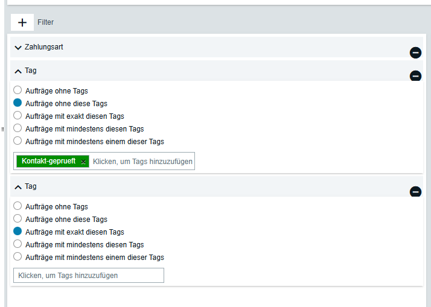Select 'Aufträge ohne diese Tags' in first Tag filter

click(18, 103)
